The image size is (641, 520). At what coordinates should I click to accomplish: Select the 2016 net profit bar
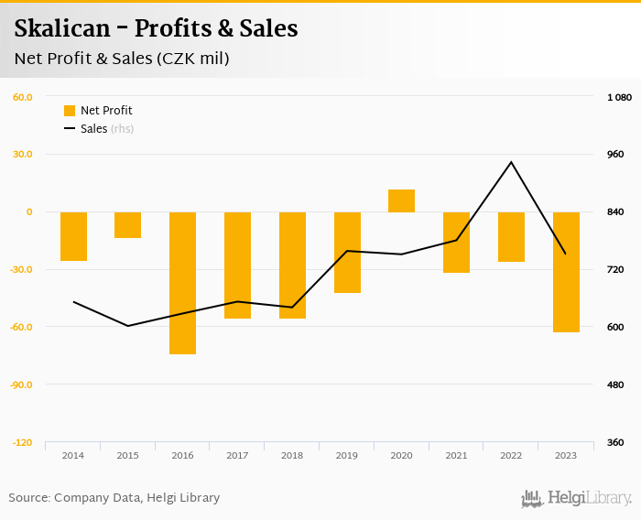pos(182,283)
